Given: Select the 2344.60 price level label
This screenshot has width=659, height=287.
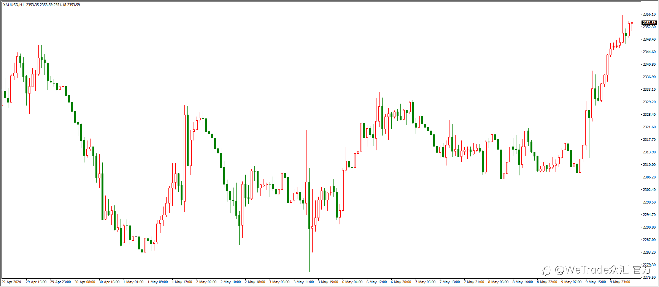Looking at the screenshot, I should point(649,52).
